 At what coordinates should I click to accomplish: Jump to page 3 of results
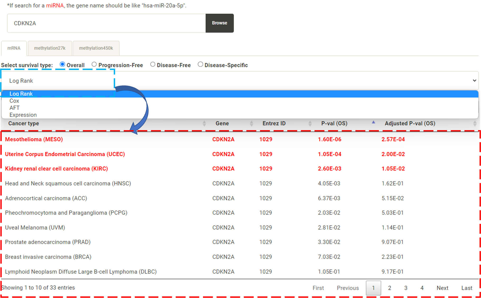pos(406,288)
